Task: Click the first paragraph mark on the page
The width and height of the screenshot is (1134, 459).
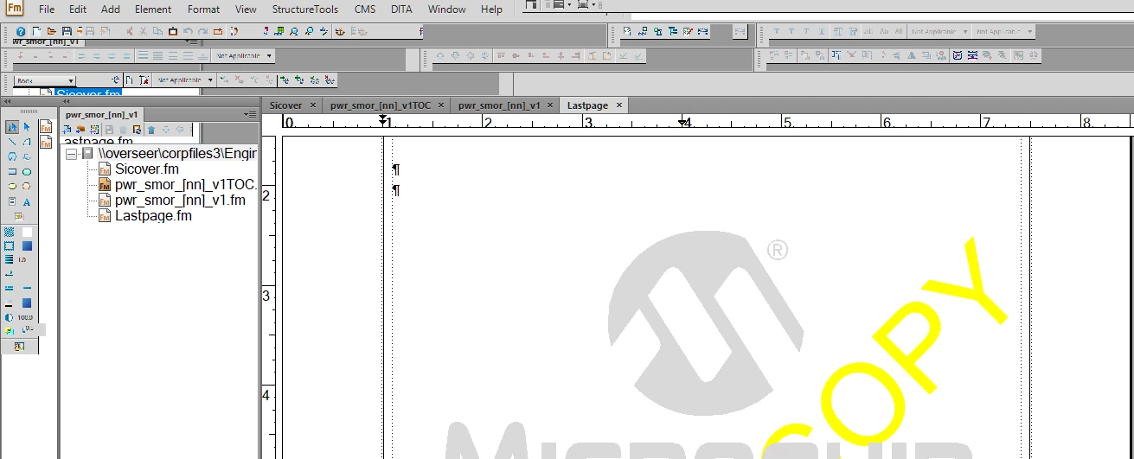Action: click(396, 169)
